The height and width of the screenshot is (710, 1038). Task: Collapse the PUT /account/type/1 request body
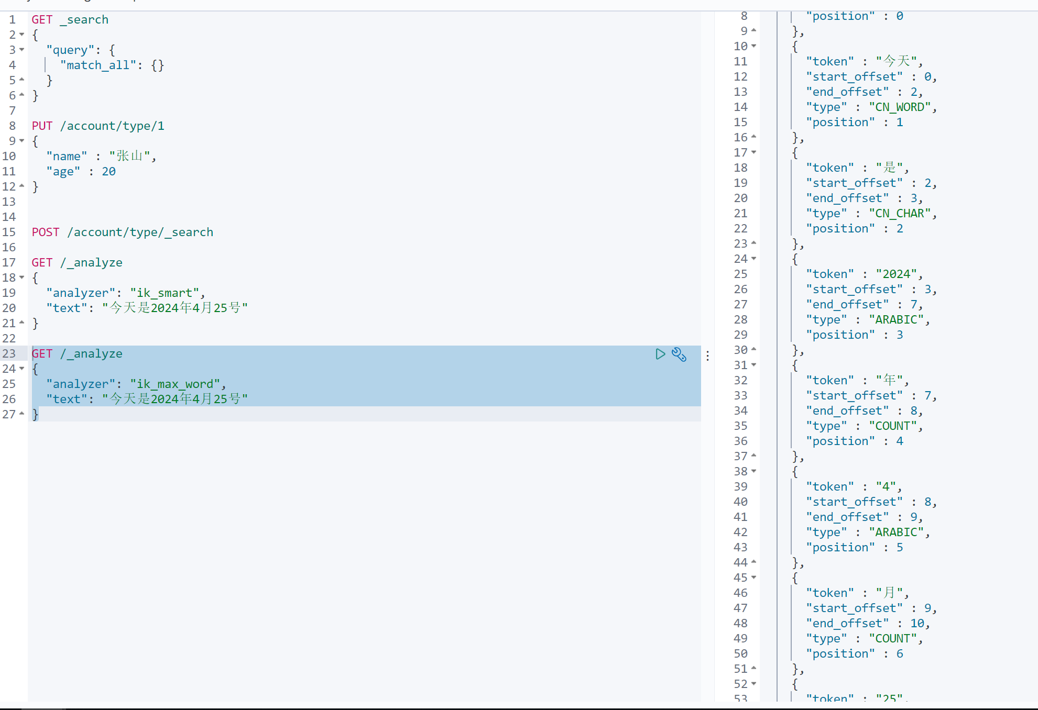point(21,141)
